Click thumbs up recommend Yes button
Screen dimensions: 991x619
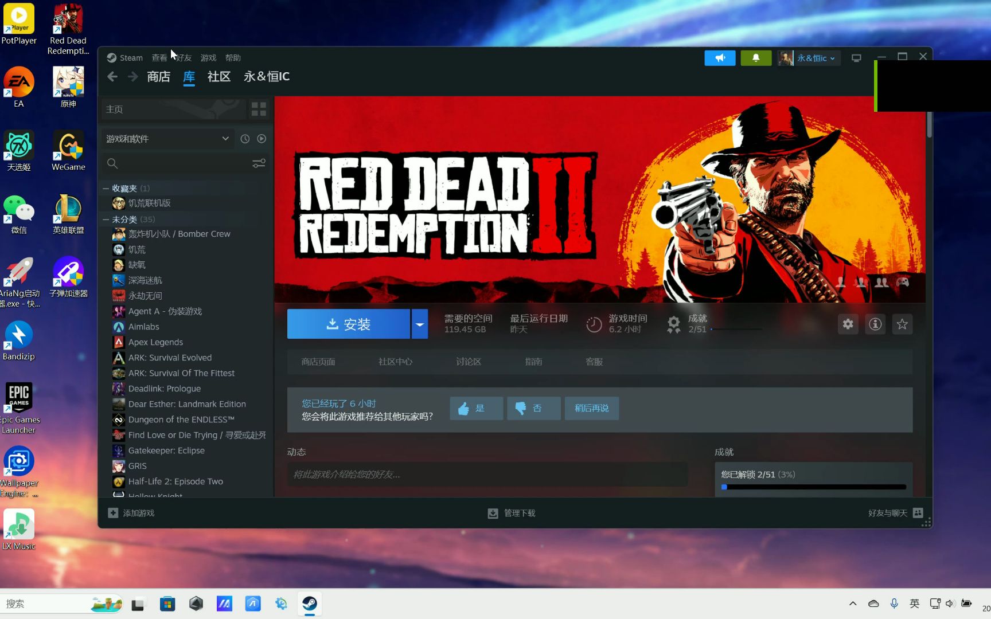point(476,408)
